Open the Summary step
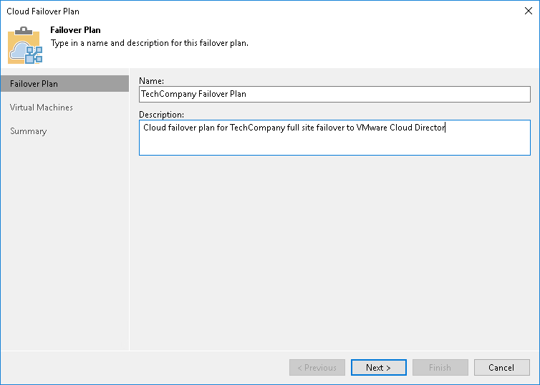Image resolution: width=540 pixels, height=385 pixels. [x=28, y=131]
